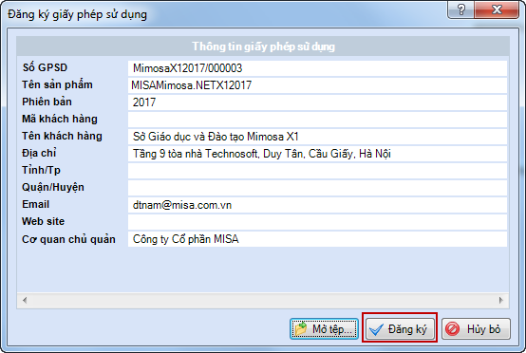Click the Số GPSD label

click(45, 67)
